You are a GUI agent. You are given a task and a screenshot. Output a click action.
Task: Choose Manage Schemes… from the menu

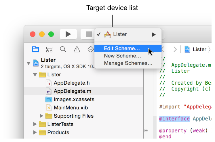pyautogui.click(x=128, y=63)
